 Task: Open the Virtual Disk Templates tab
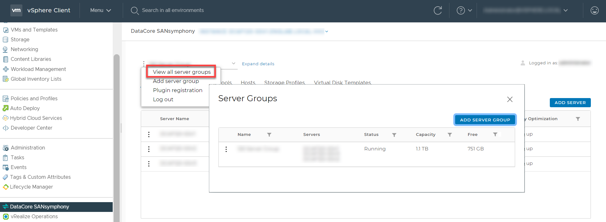(x=342, y=82)
